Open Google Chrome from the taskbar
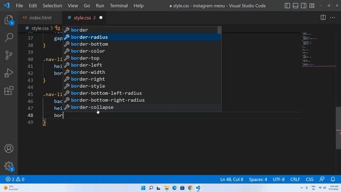This screenshot has height=192, width=341. click(x=190, y=188)
